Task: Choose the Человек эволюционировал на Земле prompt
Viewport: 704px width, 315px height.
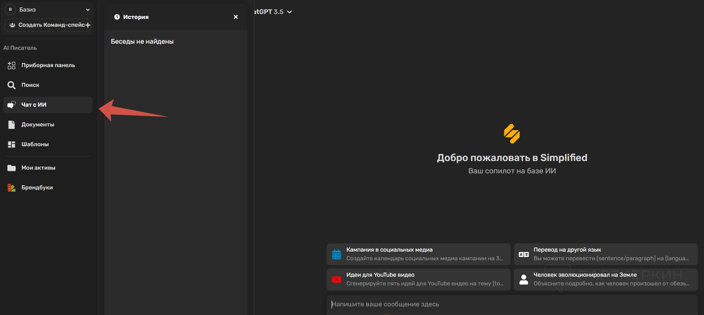Action: point(606,280)
